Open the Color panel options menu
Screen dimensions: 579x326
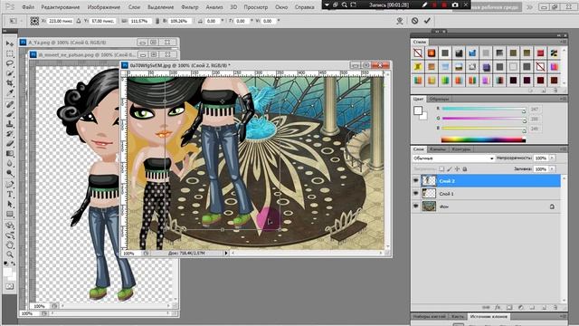coord(564,99)
